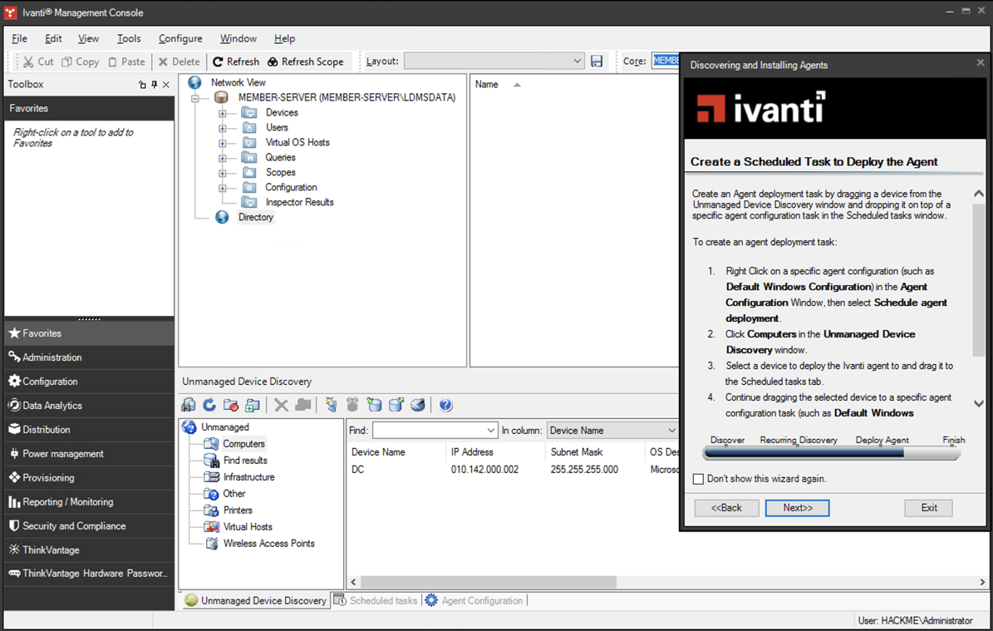This screenshot has height=631, width=993.
Task: Click the Copy toolbar button
Action: click(81, 62)
